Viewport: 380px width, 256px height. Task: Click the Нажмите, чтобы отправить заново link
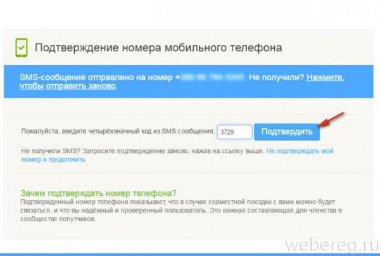(182, 82)
